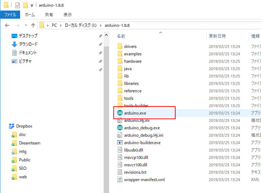Click the scroll-up arrow of navigation pane

[106, 35]
